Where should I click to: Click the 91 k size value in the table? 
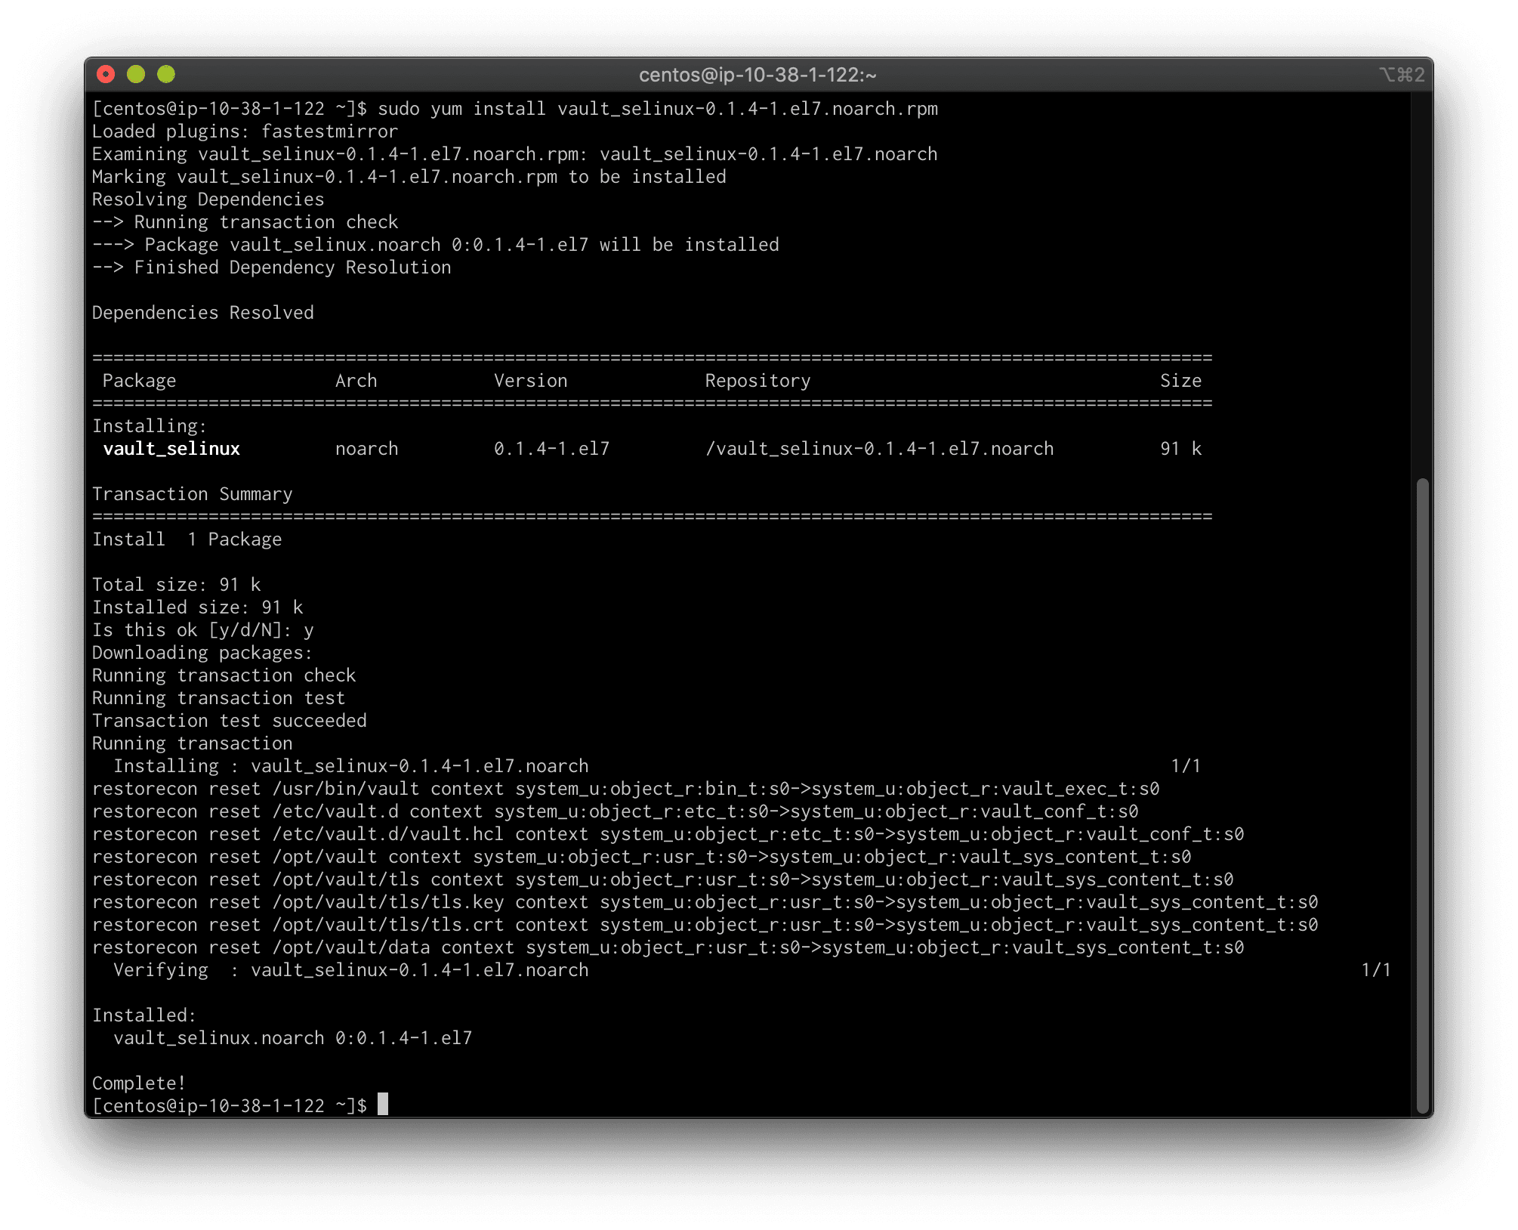tap(1180, 448)
